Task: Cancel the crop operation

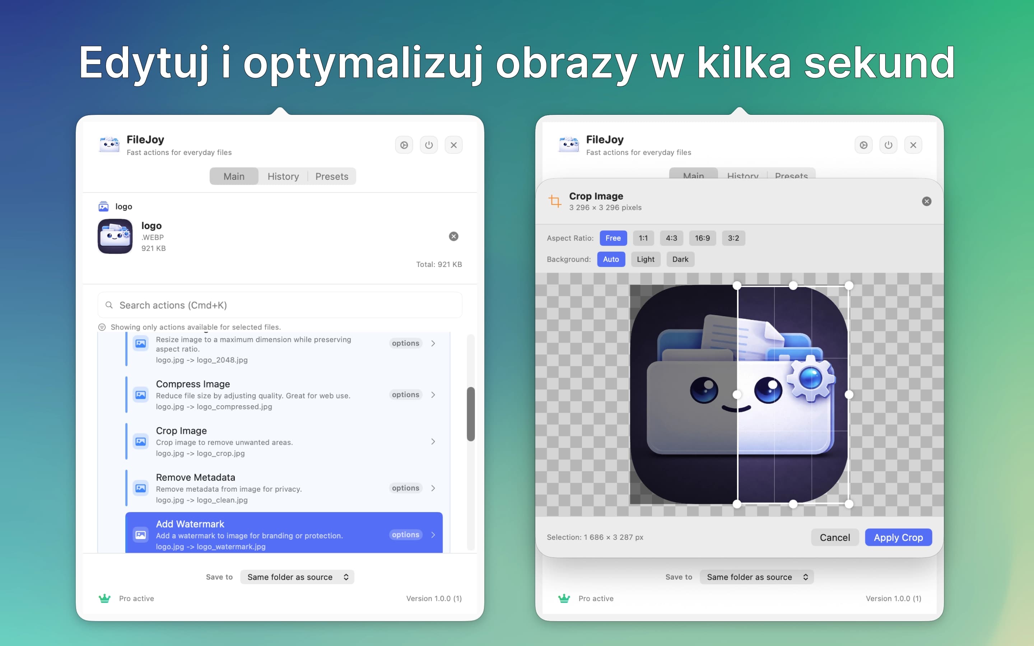Action: [x=834, y=537]
